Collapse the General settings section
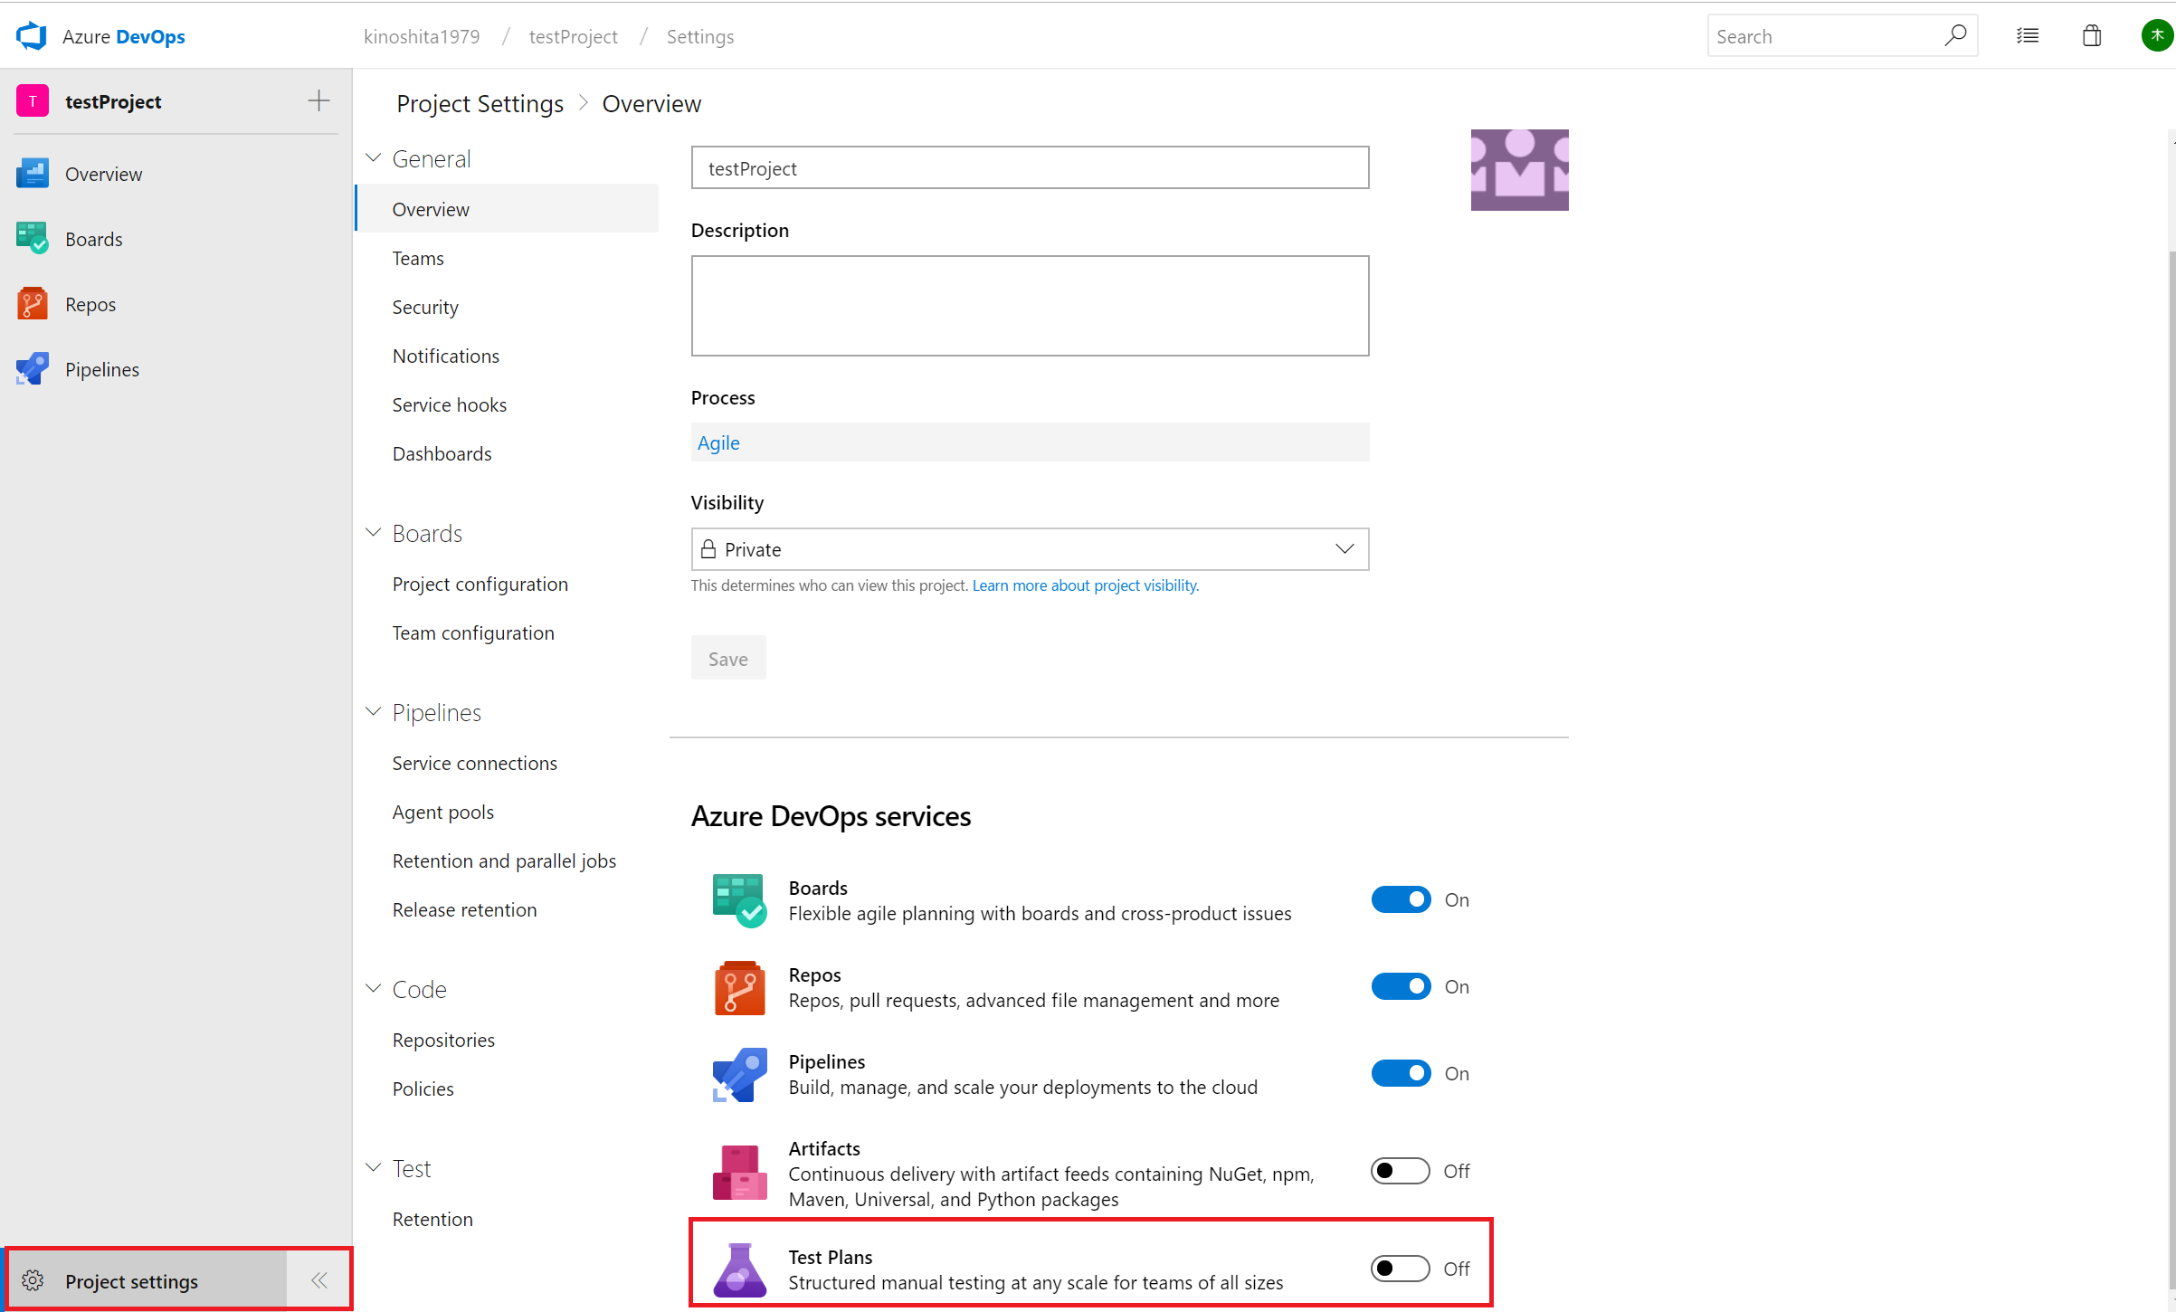The image size is (2176, 1312). click(374, 158)
